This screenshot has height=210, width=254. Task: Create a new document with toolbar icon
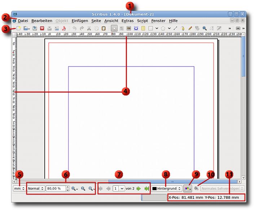[x=19, y=29]
